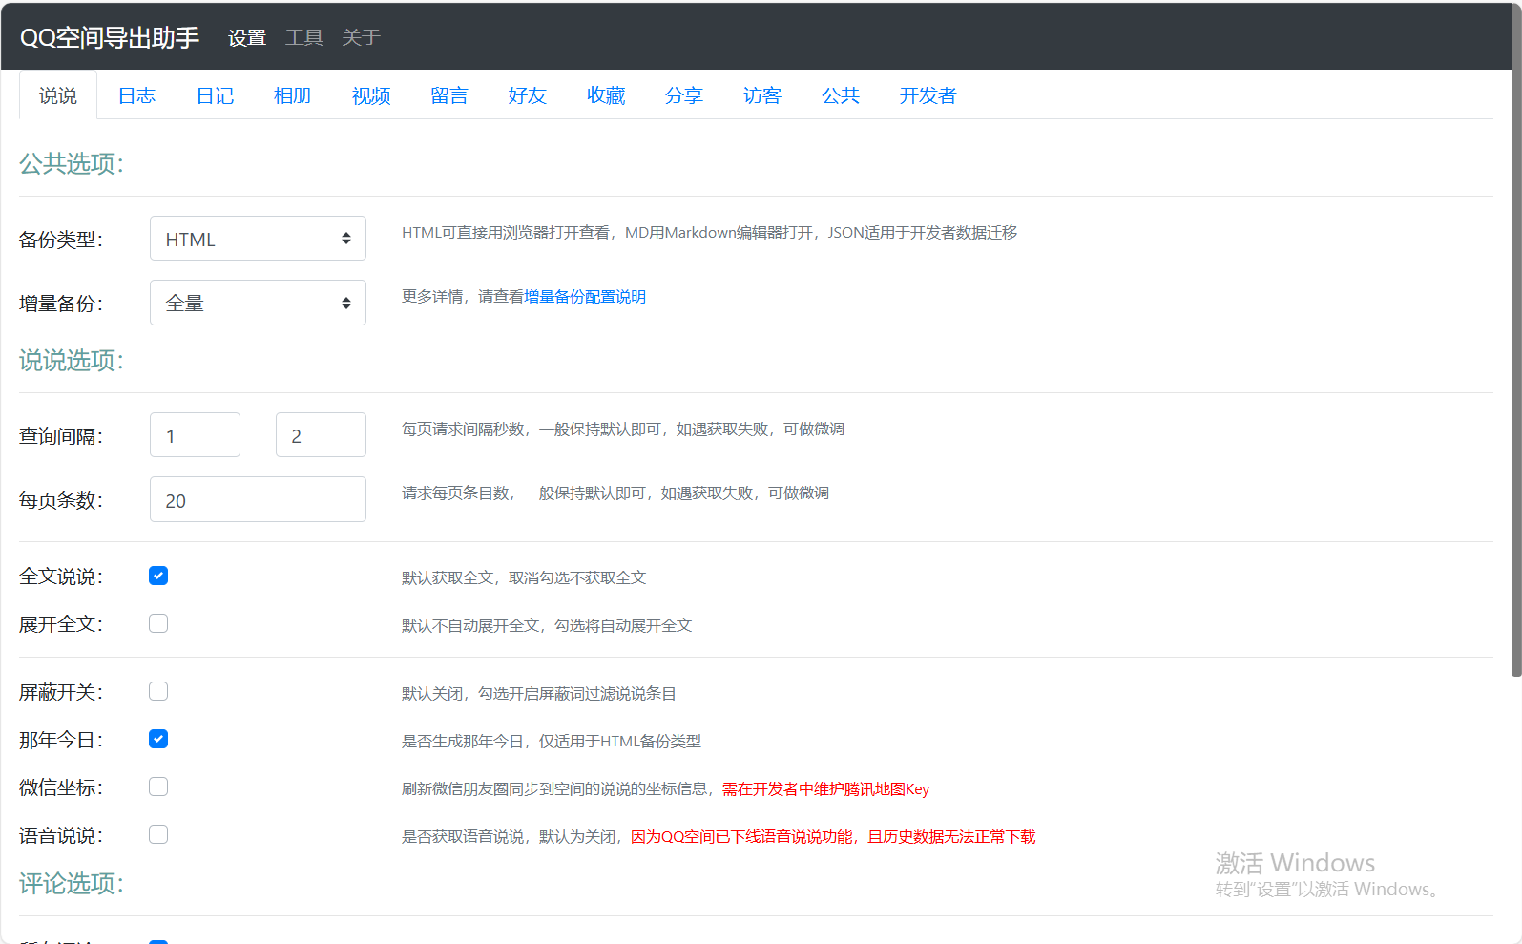
Task: Switch to the 留言 tab
Action: coord(449,95)
